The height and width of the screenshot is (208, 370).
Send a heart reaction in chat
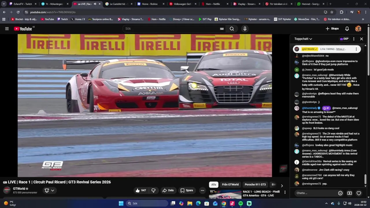point(359,193)
